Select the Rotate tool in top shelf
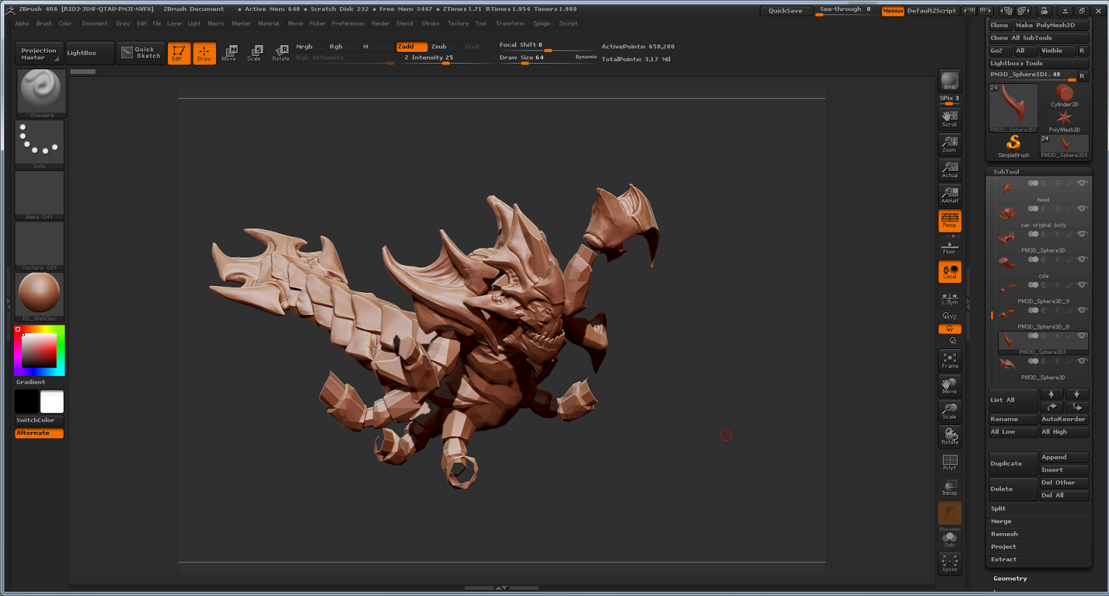 281,53
